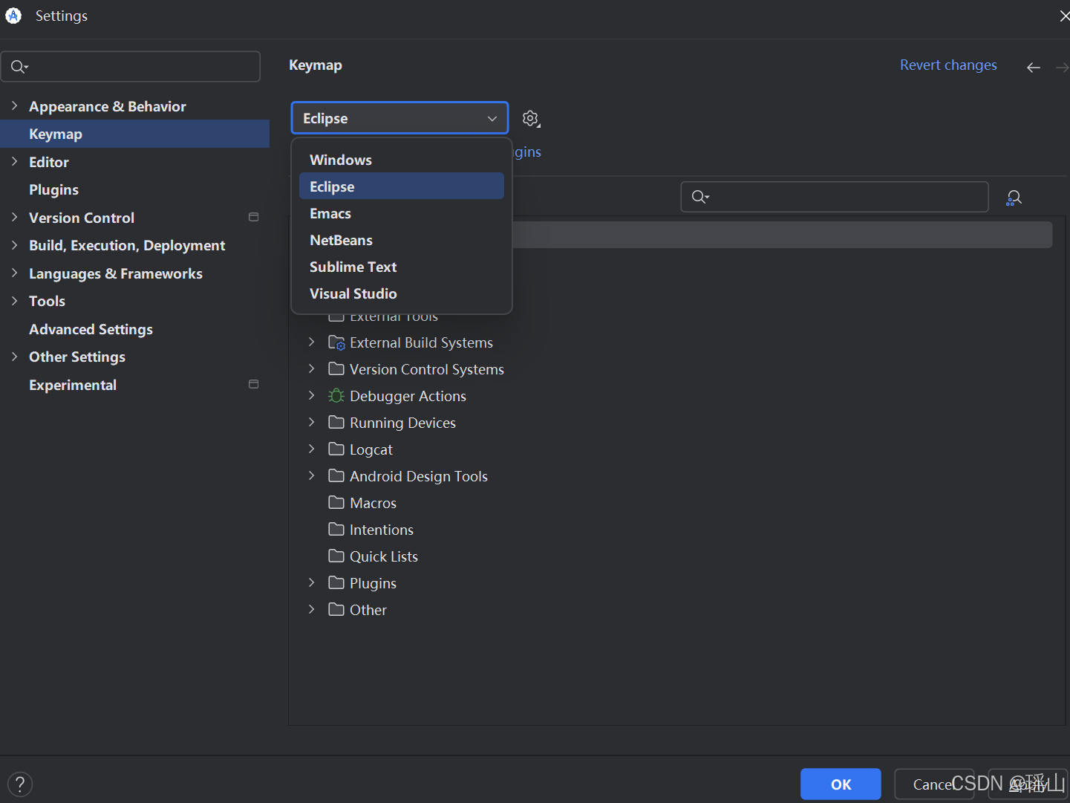Open the Plugins settings page
Image resolution: width=1070 pixels, height=803 pixels.
coord(134,189)
